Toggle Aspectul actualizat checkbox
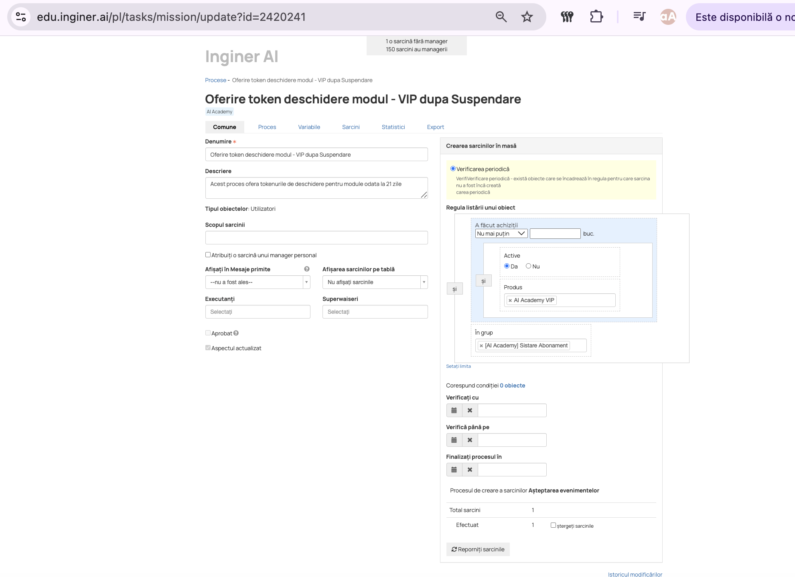 coord(208,348)
